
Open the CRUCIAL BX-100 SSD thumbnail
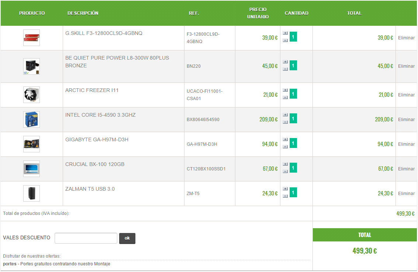pos(31,169)
